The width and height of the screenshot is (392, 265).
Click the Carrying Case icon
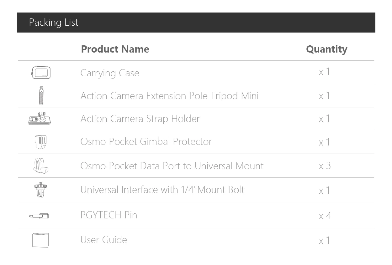pyautogui.click(x=41, y=73)
